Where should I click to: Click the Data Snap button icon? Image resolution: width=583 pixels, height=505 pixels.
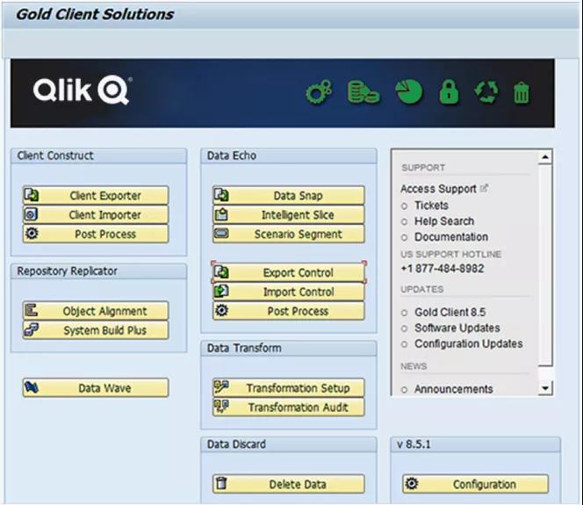221,195
